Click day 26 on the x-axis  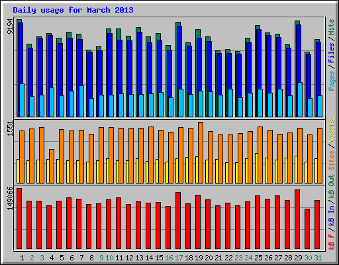click(268, 258)
